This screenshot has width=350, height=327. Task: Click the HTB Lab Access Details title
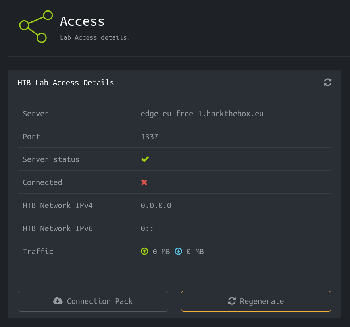tap(65, 83)
